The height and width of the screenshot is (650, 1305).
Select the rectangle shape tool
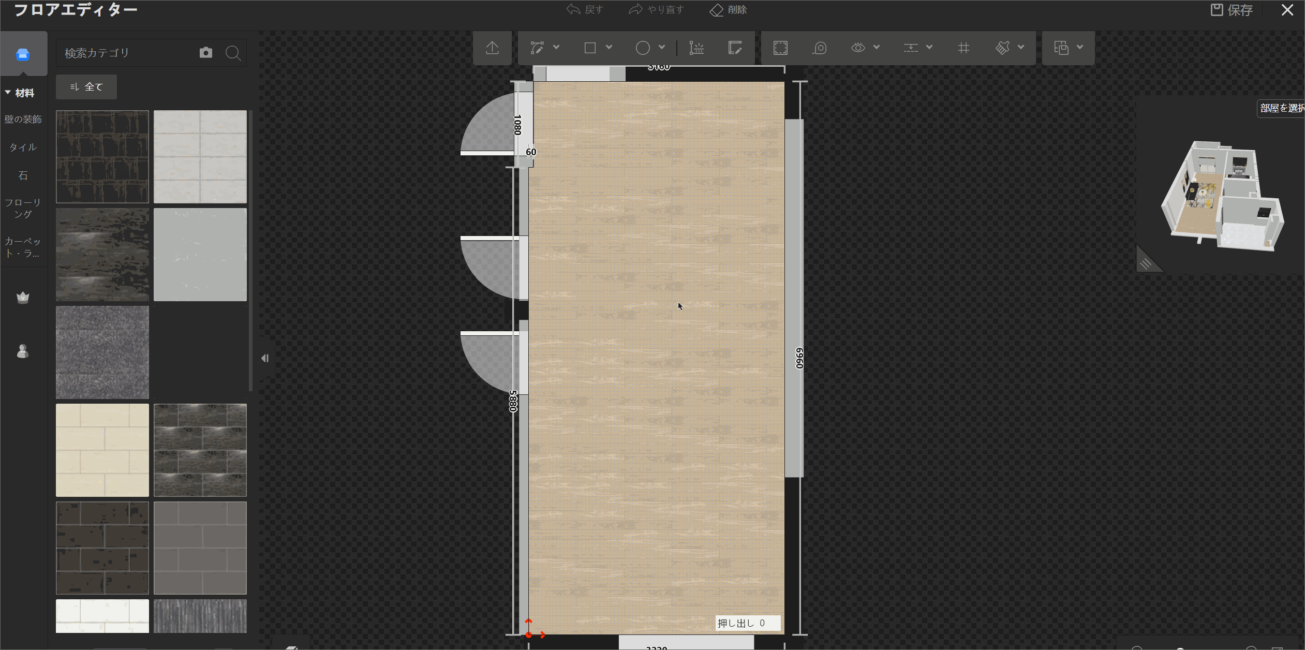[x=590, y=48]
